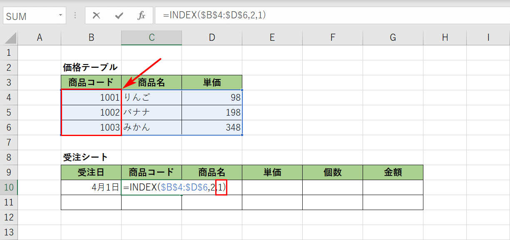Confirm formula entry with the checkmark icon
This screenshot has width=510, height=240.
[x=119, y=16]
